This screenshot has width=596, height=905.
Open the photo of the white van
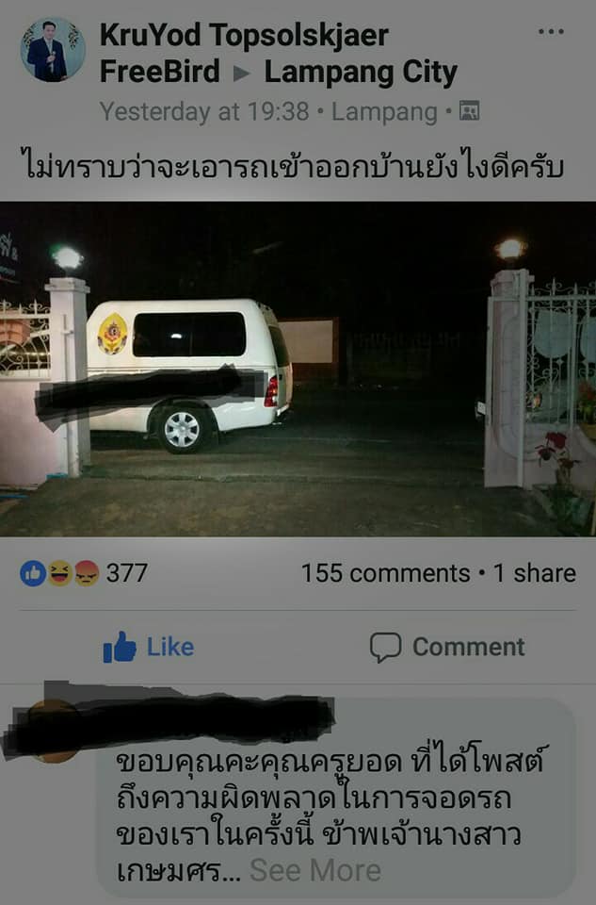(298, 370)
